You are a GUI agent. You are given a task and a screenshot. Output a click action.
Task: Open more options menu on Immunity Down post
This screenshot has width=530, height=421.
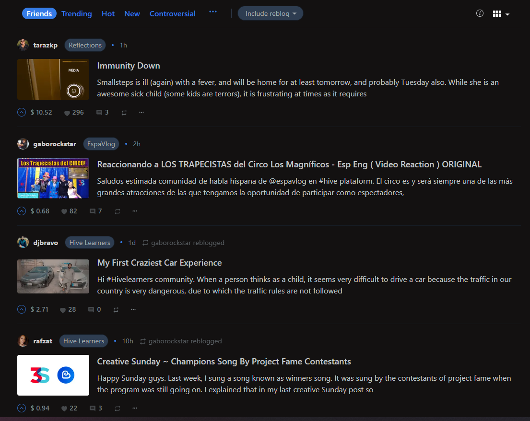coord(141,112)
